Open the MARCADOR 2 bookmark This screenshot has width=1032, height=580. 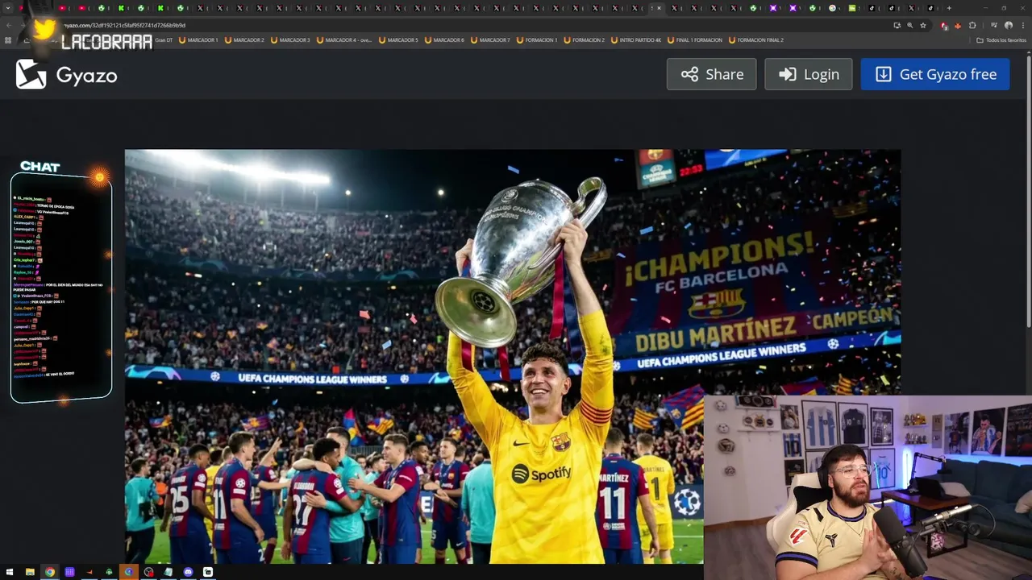click(x=244, y=39)
